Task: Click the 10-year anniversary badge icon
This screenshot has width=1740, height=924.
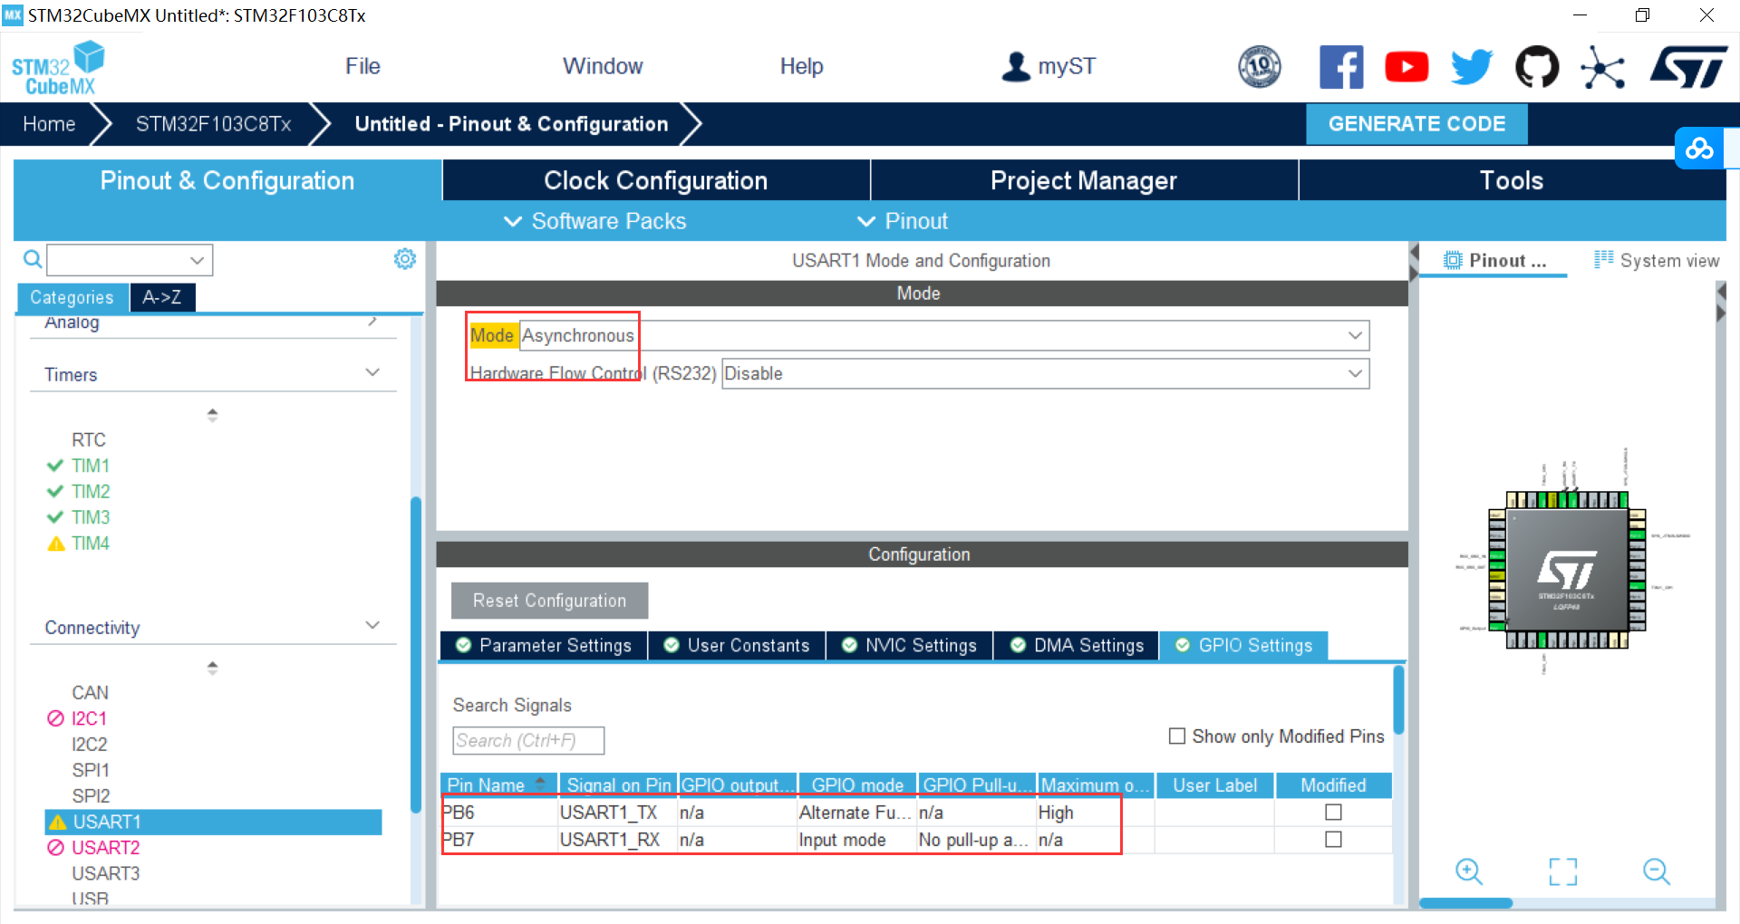Action: 1260,67
